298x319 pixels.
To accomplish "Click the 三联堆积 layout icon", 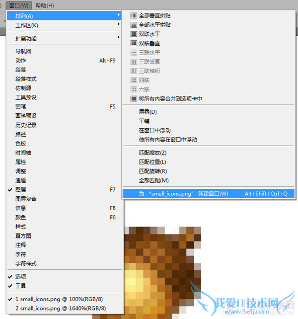I will (134, 71).
